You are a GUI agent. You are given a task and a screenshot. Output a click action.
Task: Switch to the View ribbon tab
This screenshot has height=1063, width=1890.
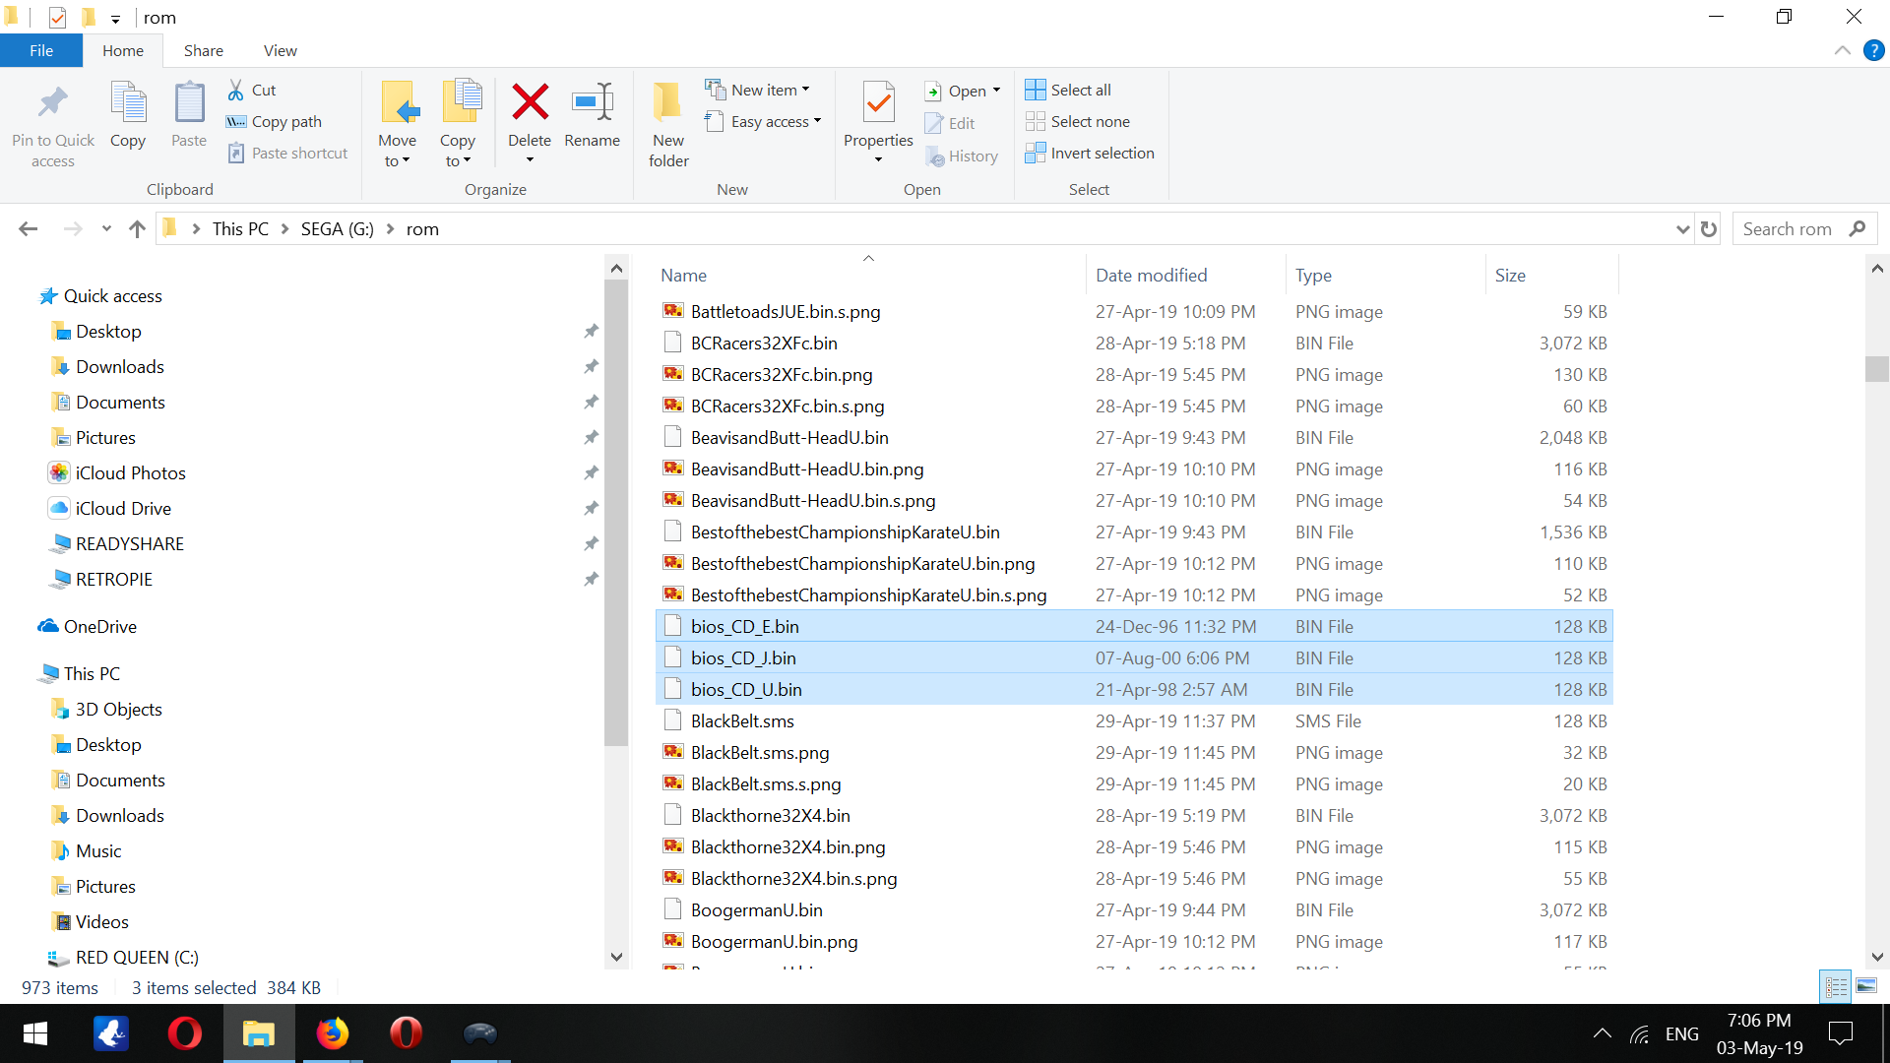[x=281, y=50]
